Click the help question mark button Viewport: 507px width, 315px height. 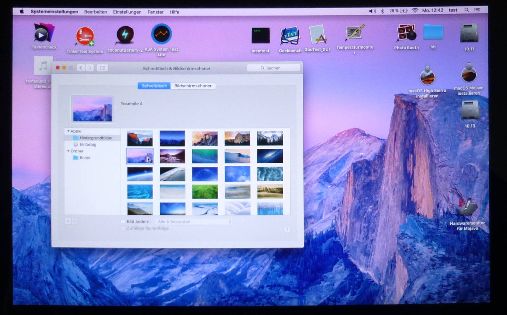click(x=287, y=230)
